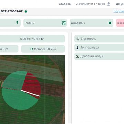Click the Режим status button
This screenshot has width=124, height=124.
tap(45, 23)
